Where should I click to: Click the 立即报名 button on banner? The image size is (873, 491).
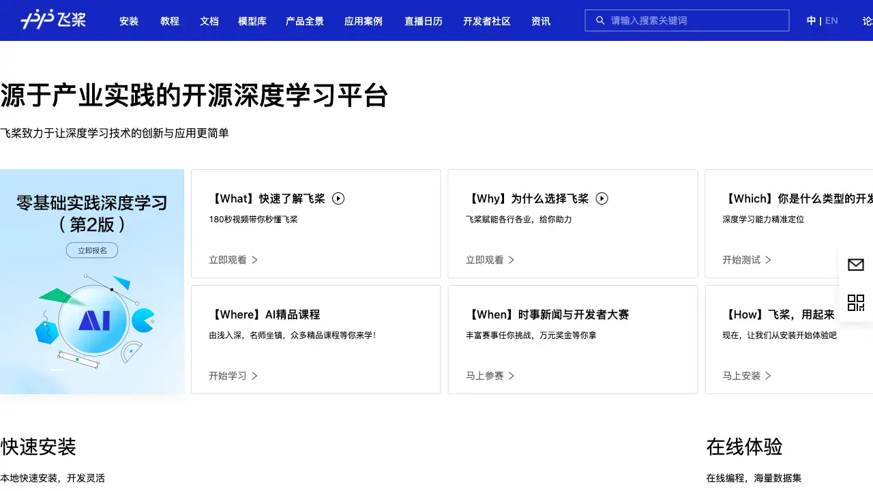click(x=92, y=250)
